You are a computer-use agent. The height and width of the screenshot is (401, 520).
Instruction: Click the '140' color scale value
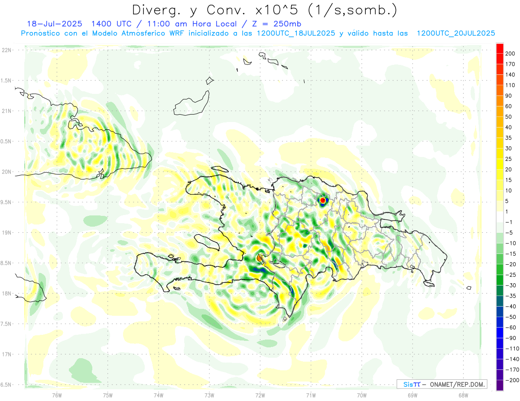510,74
